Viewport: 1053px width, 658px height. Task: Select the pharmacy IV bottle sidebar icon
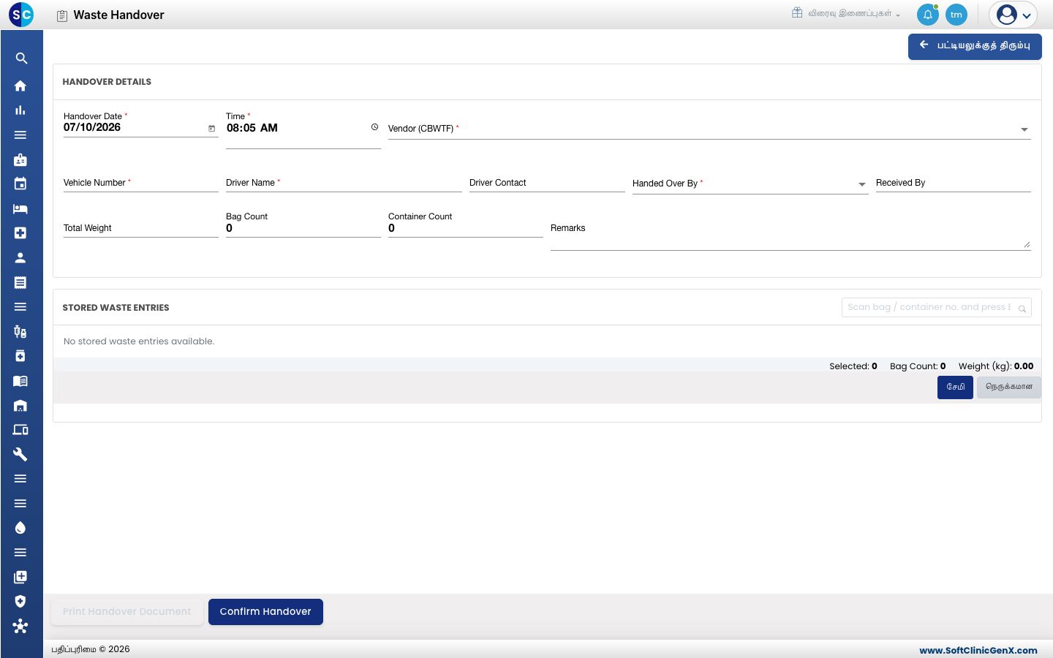pyautogui.click(x=20, y=331)
